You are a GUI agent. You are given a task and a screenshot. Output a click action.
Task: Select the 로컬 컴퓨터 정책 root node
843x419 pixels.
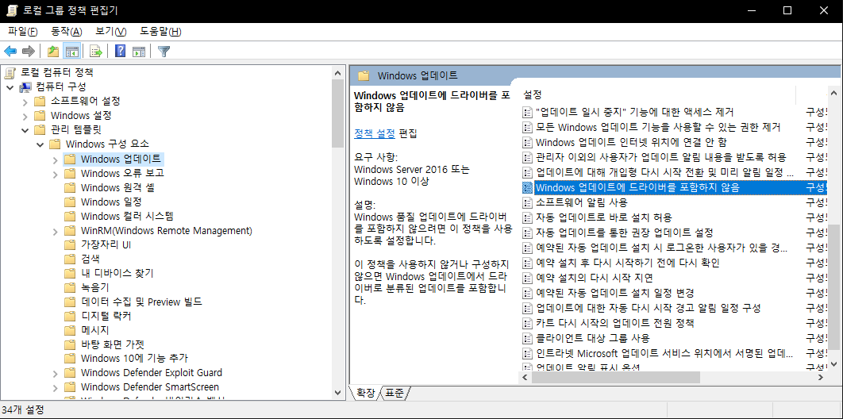coord(57,72)
